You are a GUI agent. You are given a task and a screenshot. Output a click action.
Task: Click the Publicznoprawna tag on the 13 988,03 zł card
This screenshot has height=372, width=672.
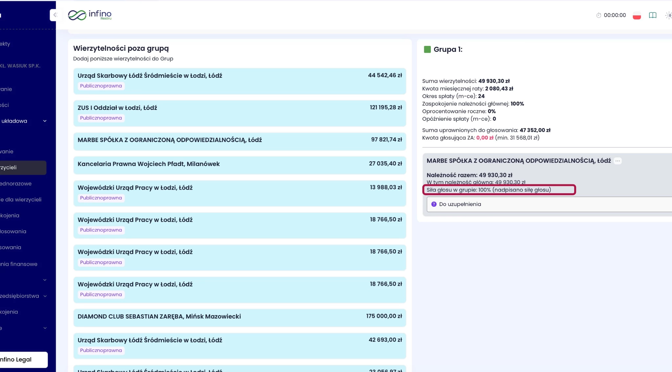pos(101,198)
